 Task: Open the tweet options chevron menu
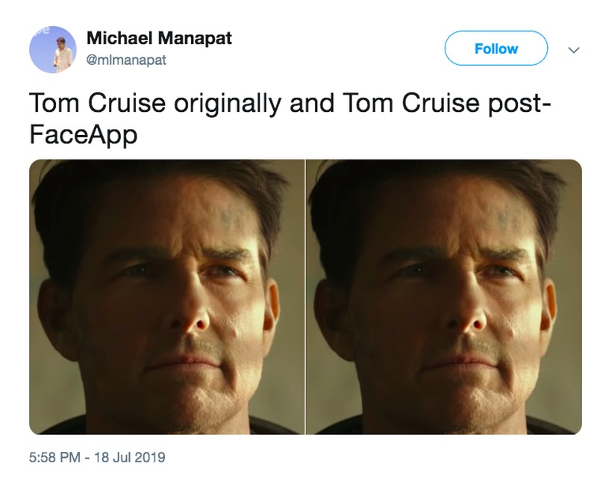click(x=573, y=49)
